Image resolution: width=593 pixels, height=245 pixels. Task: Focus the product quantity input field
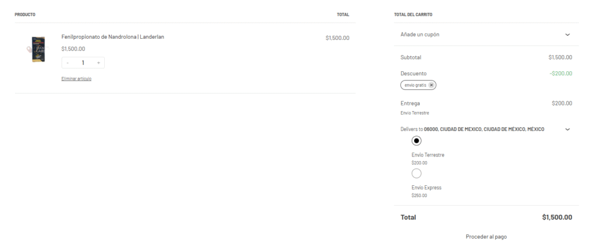83,63
